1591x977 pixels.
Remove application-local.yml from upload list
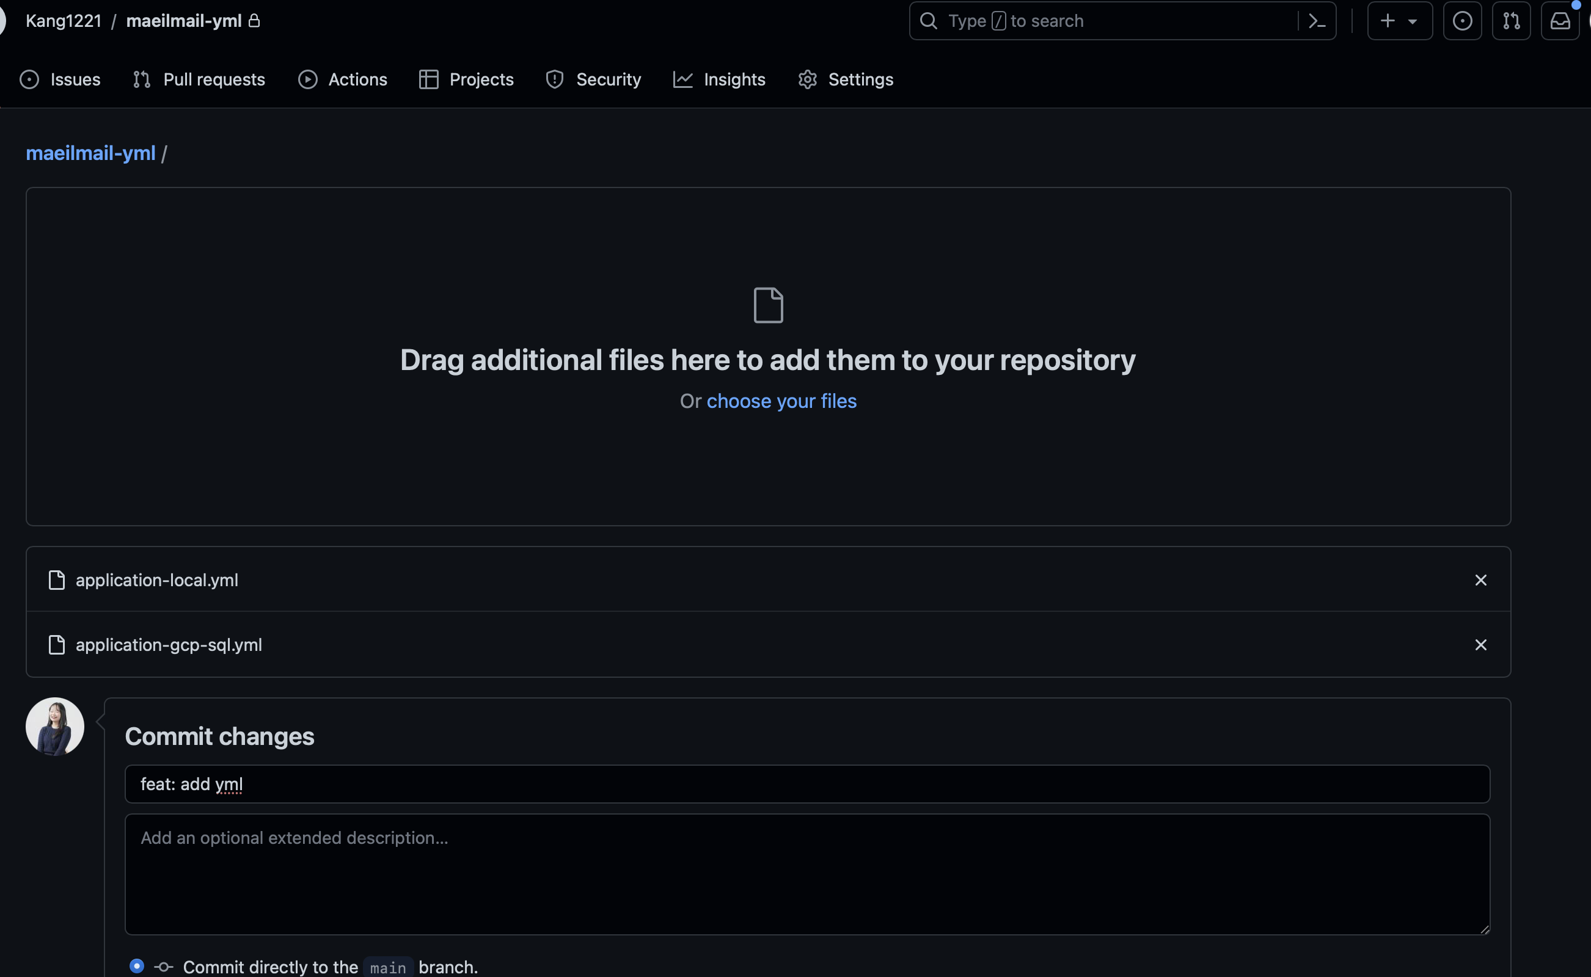tap(1480, 580)
